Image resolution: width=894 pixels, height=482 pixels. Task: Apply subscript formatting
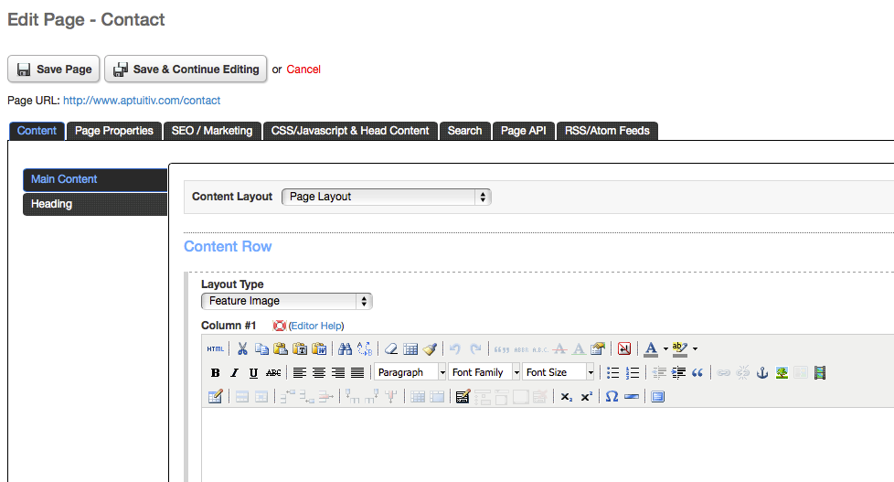[x=566, y=396]
